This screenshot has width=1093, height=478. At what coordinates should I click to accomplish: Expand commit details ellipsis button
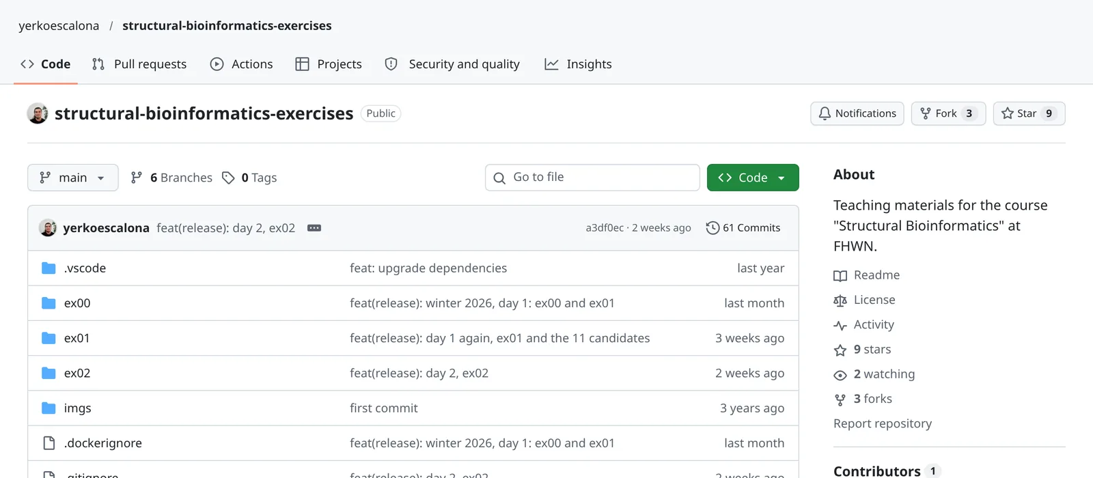click(314, 228)
